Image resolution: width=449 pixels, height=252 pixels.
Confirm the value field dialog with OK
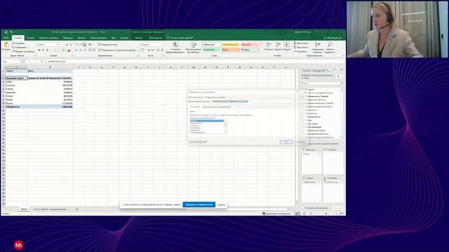click(286, 141)
